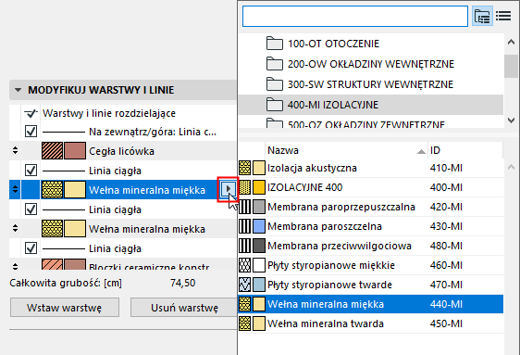Click hatch icon of Wełna mineralna twarda
Image resolution: width=520 pixels, height=355 pixels.
245,323
